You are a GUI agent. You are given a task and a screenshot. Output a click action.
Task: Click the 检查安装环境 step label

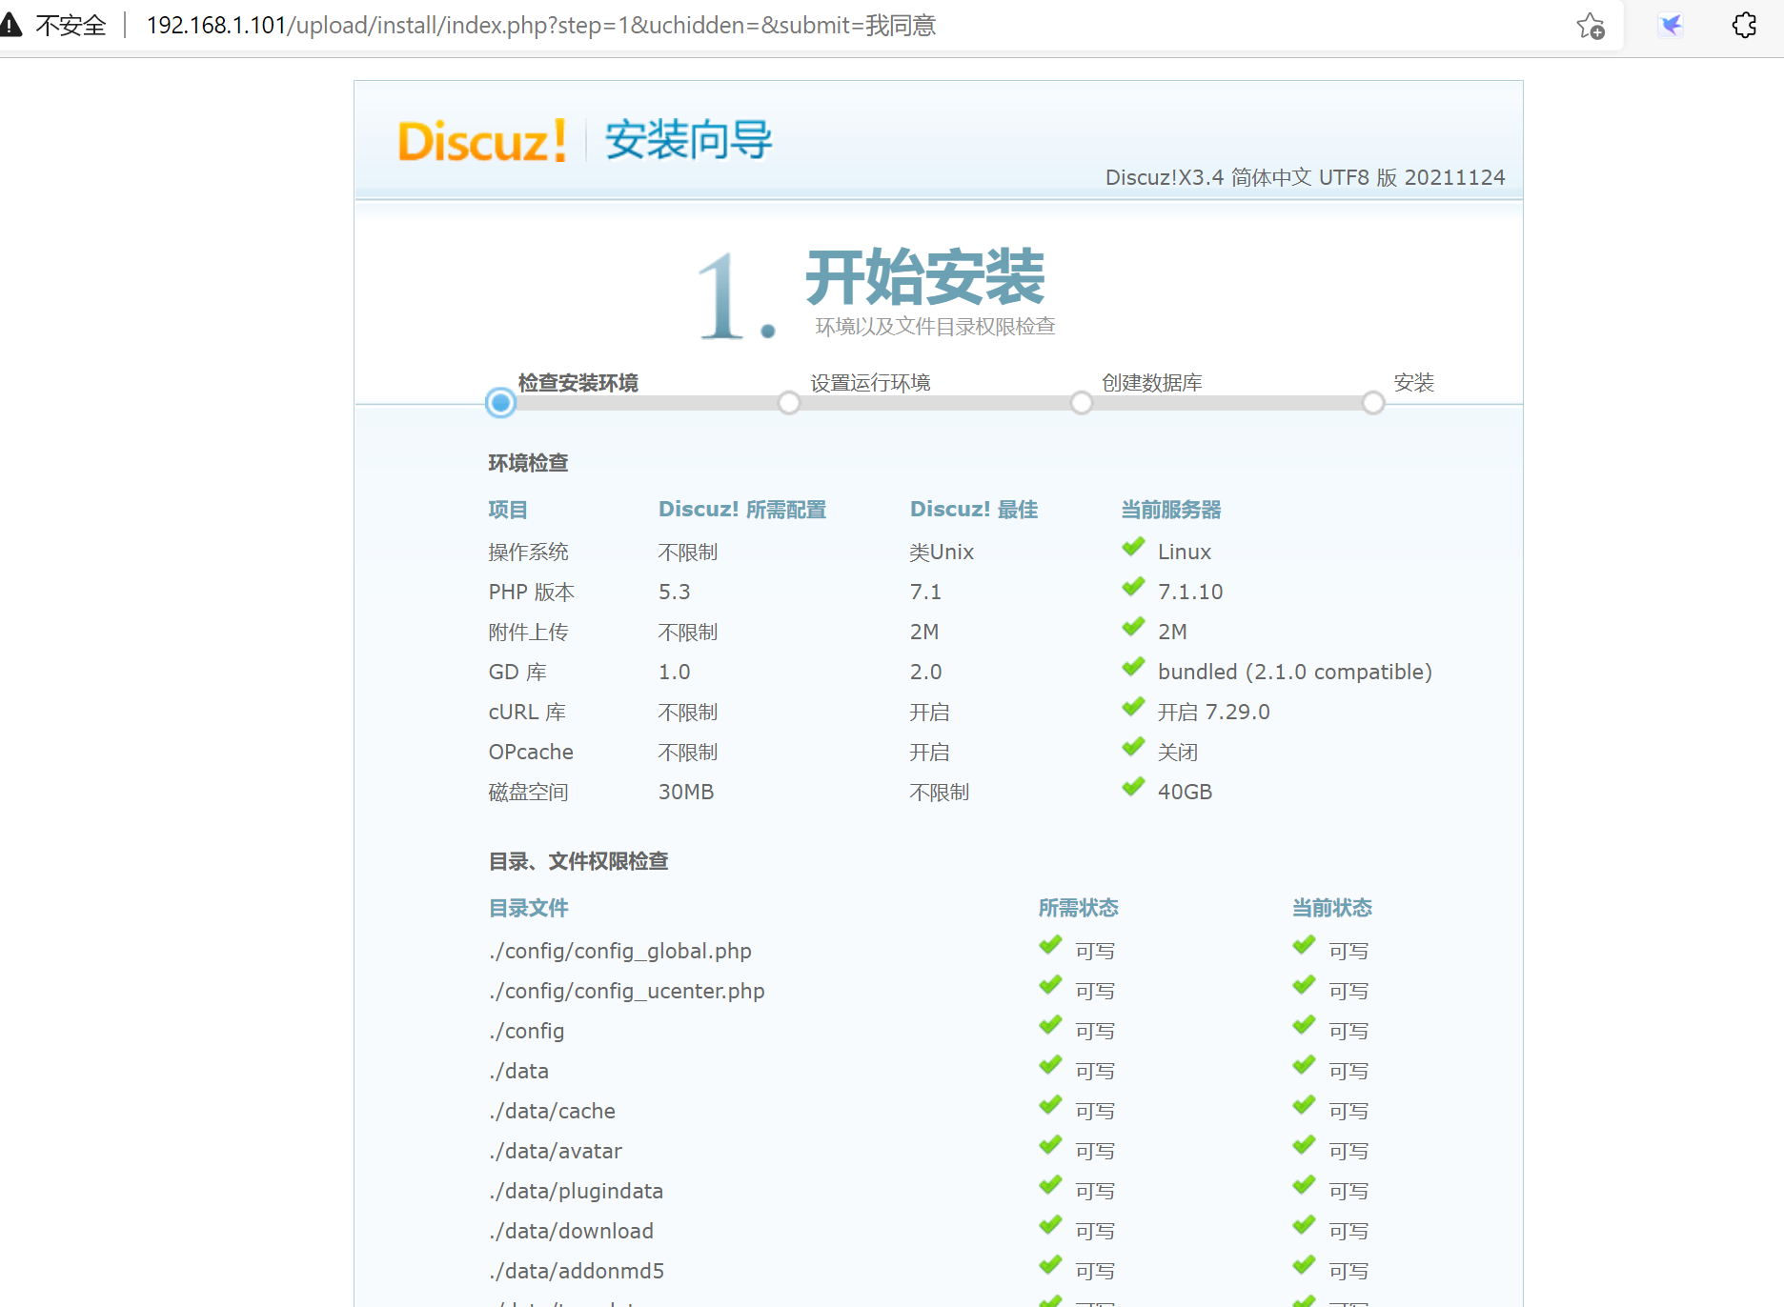click(x=578, y=383)
